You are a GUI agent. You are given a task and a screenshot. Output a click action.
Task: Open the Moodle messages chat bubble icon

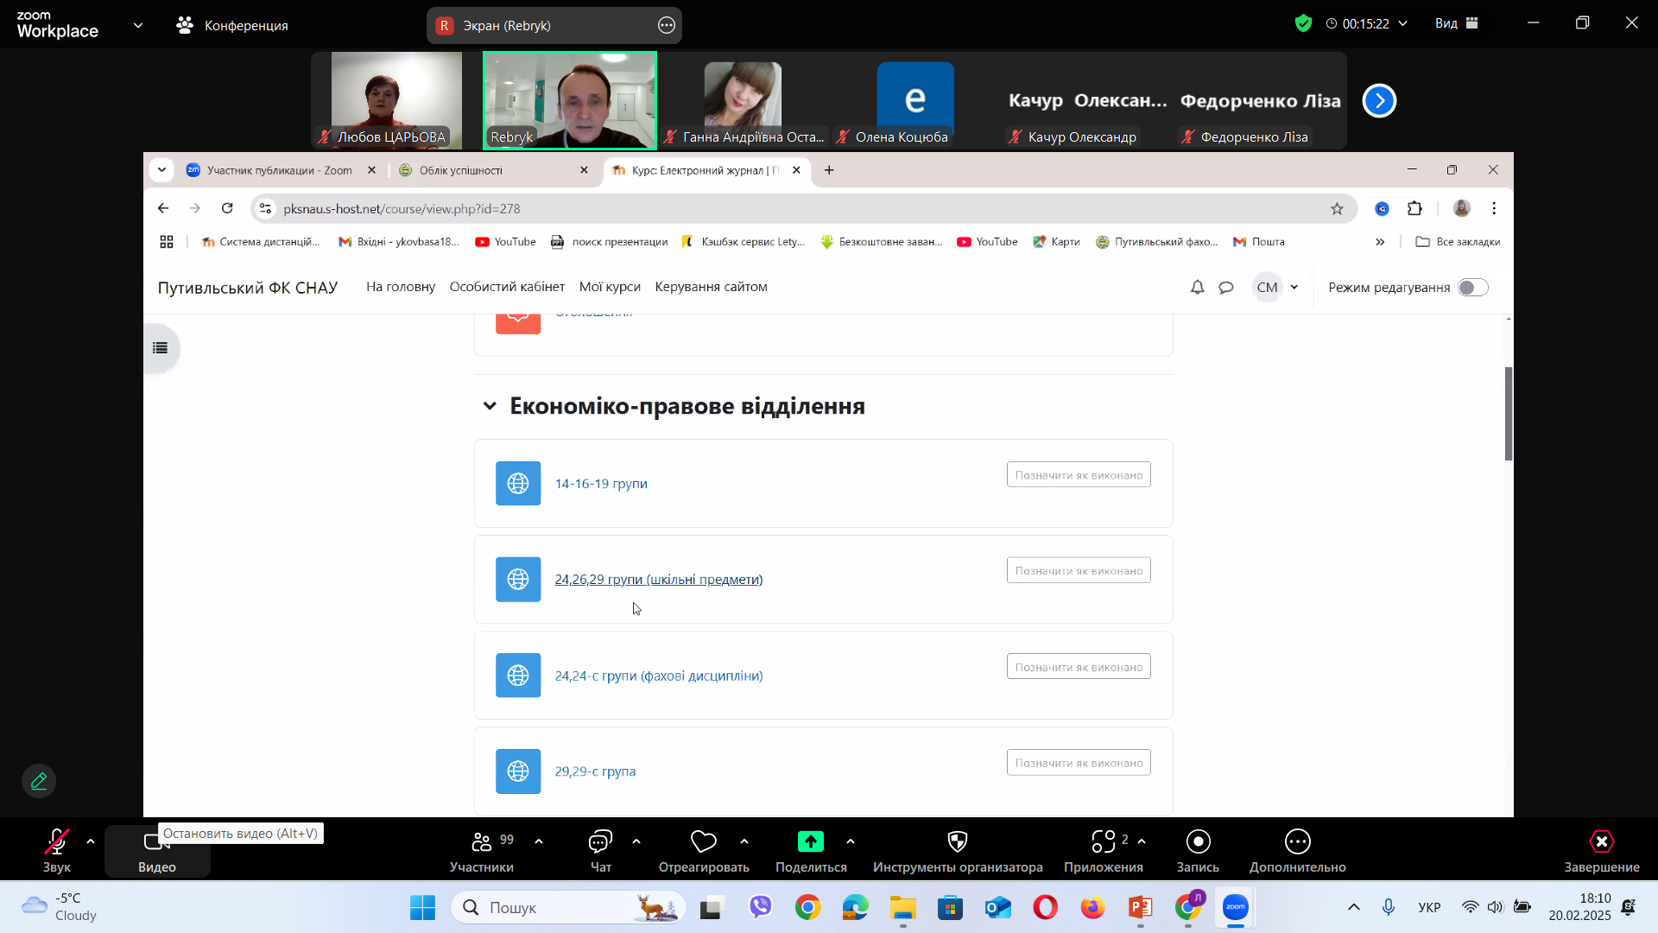coord(1226,288)
